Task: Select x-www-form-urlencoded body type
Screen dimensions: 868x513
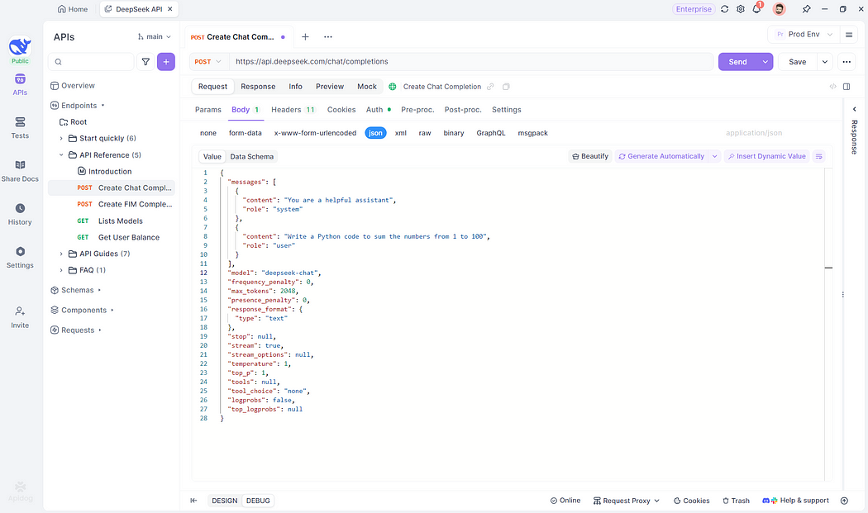Action: [x=315, y=133]
